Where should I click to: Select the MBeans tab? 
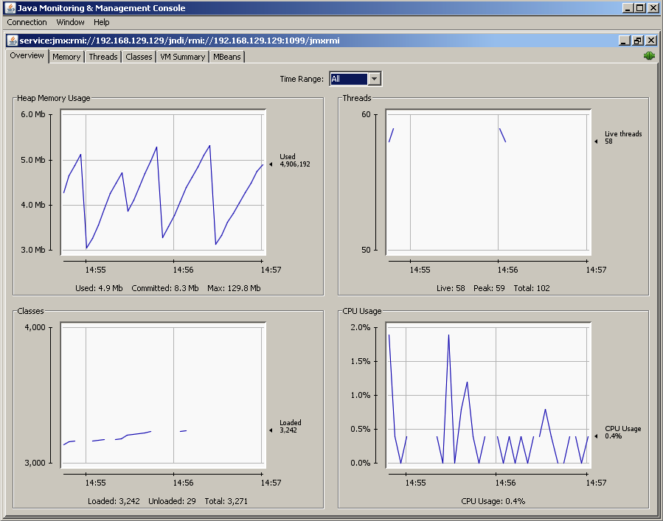(226, 57)
